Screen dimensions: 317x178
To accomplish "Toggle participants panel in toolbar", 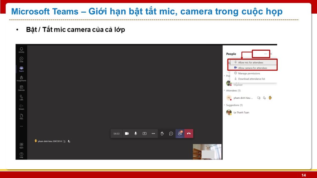I will tap(180, 133).
